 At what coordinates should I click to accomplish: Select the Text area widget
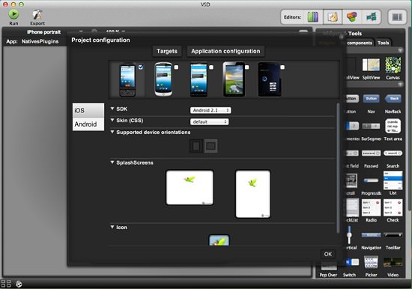[x=393, y=126]
